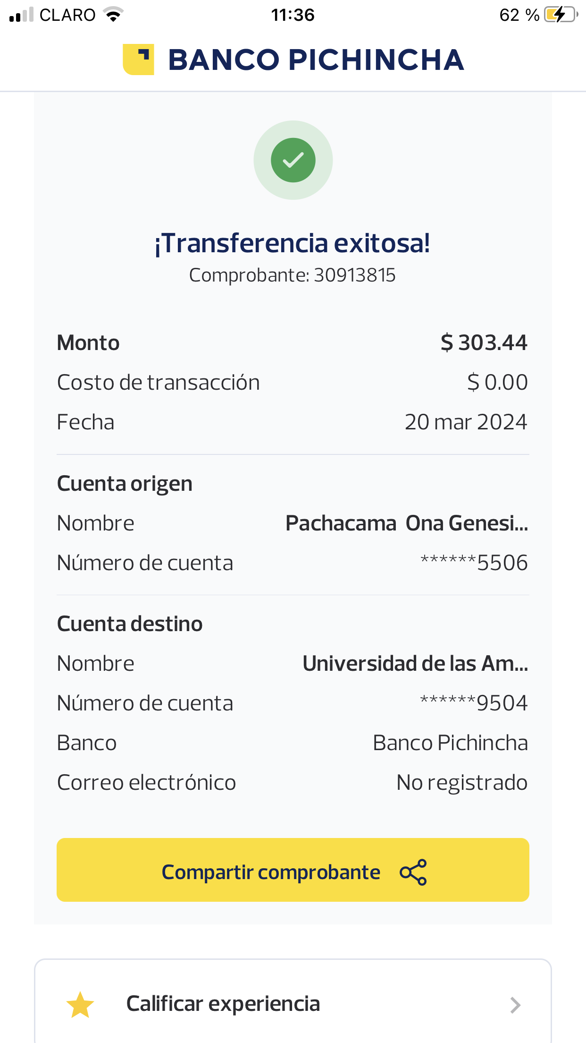Tap the yellow star icon
The image size is (586, 1043).
[x=80, y=1004]
